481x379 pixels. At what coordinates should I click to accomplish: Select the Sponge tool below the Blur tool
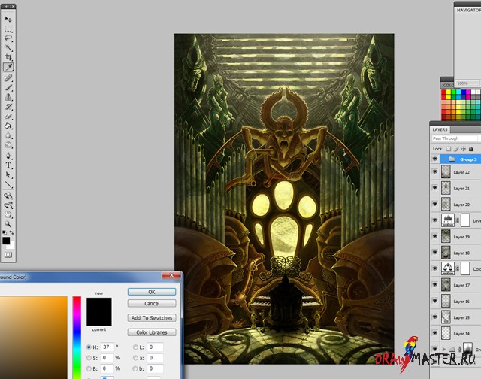(8, 145)
